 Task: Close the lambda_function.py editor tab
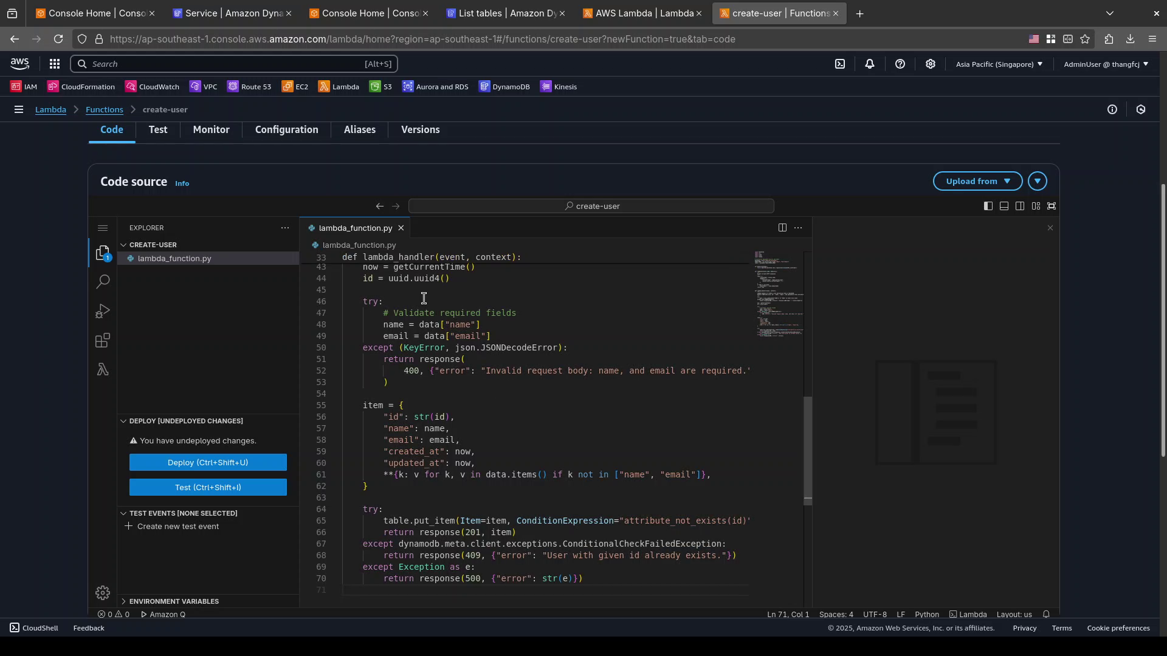[x=401, y=228]
